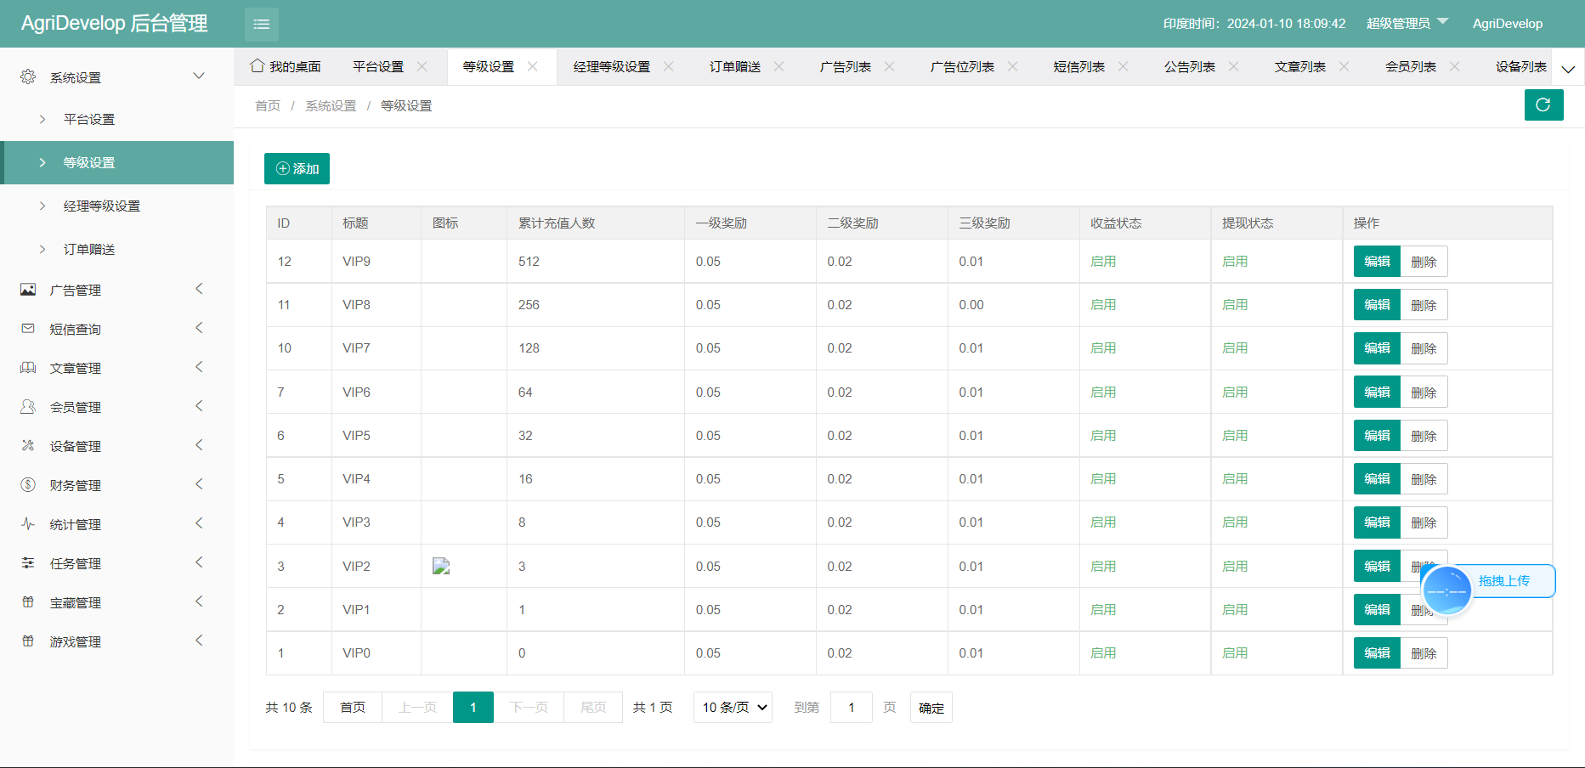Screen dimensions: 1585x768
Task: Click VIP7 收益状态 启用 text
Action: [x=1103, y=347]
